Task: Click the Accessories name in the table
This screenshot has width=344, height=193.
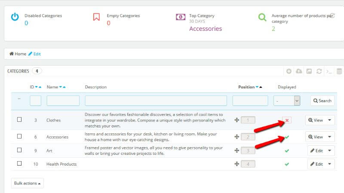Action: point(57,137)
